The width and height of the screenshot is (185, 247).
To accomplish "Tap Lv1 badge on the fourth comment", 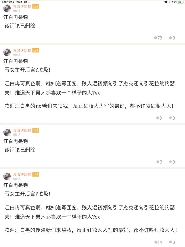I will pos(36,174).
